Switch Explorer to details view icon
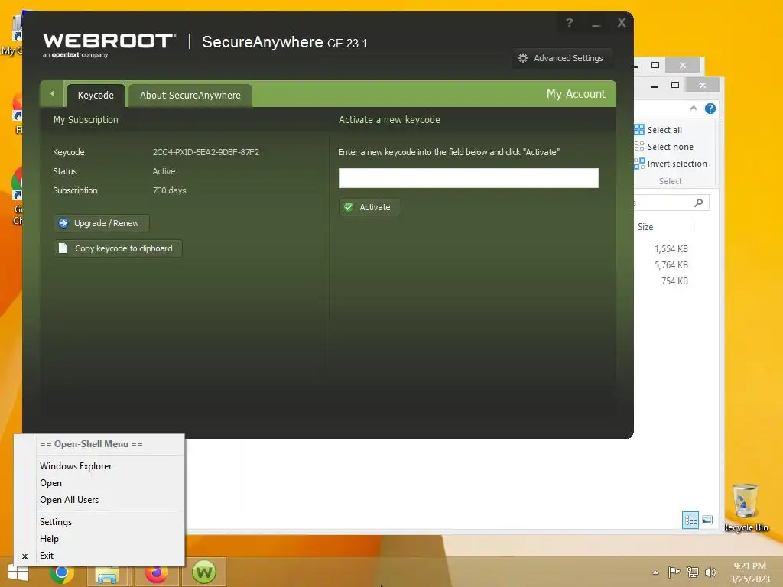783x587 pixels. [690, 520]
